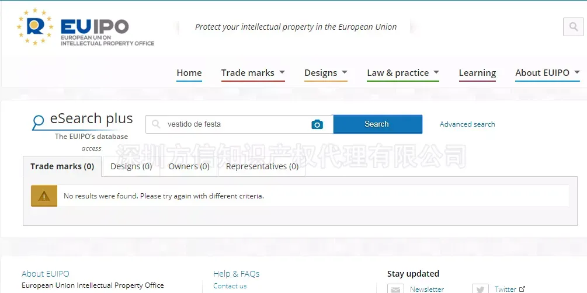Click magnifier icon inside search field
The image size is (587, 293).
pyautogui.click(x=156, y=124)
